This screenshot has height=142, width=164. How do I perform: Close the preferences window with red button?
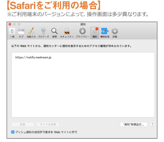(10, 24)
